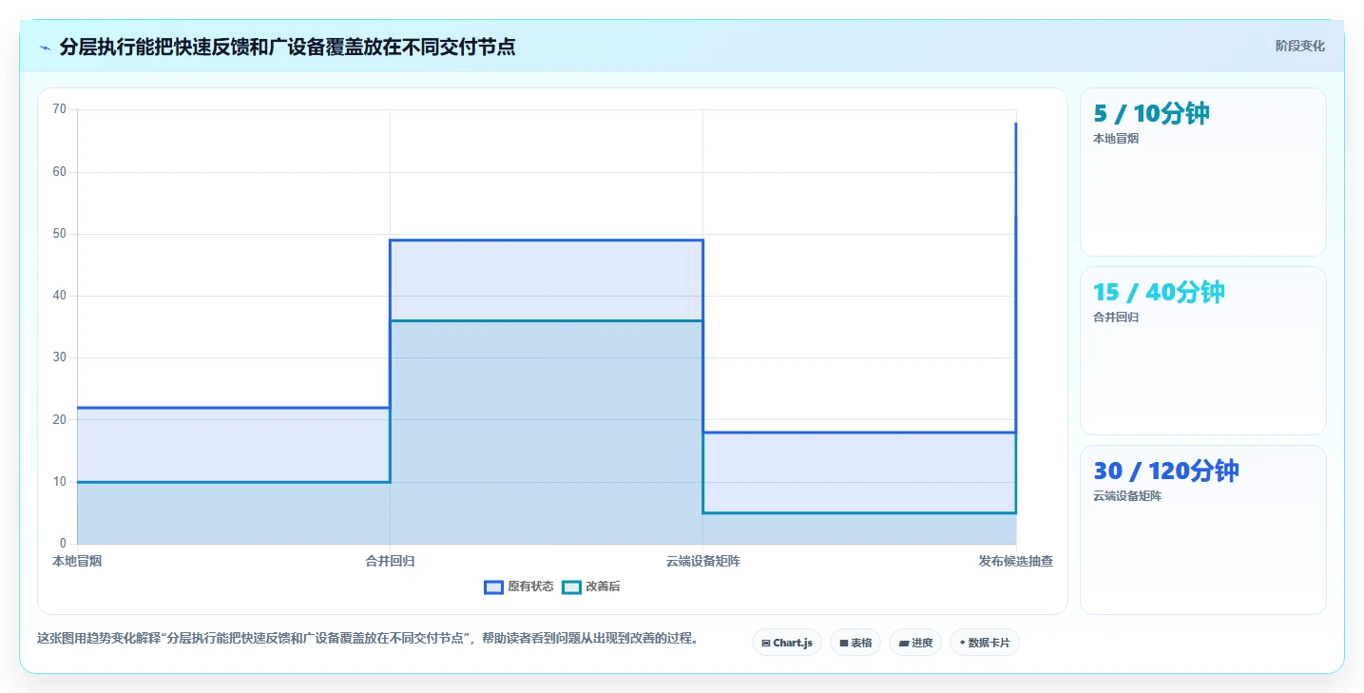This screenshot has width=1364, height=693.
Task: Click the lightning icon beside the title
Action: coord(45,48)
